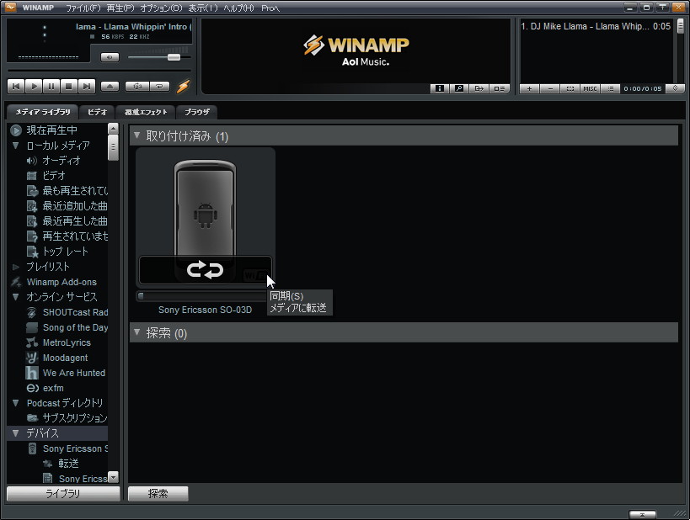Click the Sony Ericsson SO-03D device label
The image size is (690, 520).
(x=205, y=310)
